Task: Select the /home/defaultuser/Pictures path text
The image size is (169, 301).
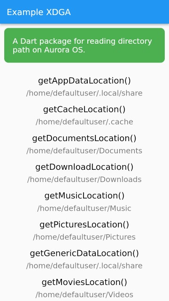Action: click(x=84, y=237)
